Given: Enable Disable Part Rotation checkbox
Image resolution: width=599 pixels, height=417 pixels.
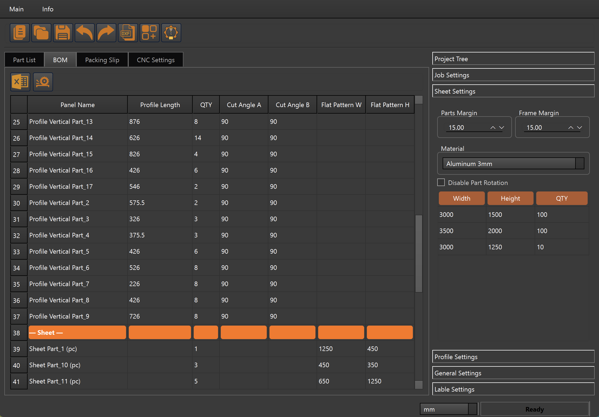Looking at the screenshot, I should click(x=441, y=183).
